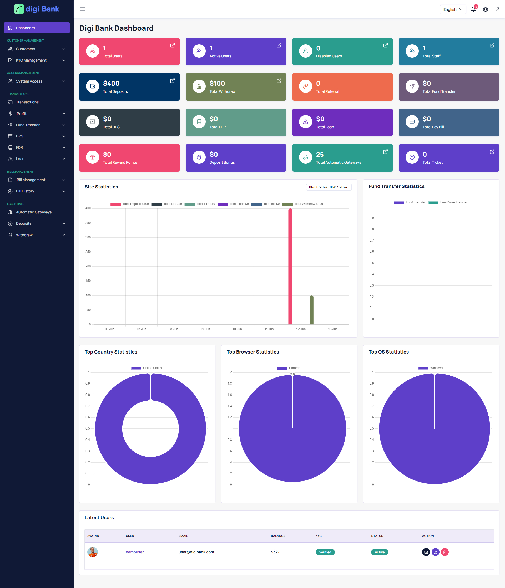Open the English language dropdown
Screen dimensions: 505x588
(x=453, y=9)
